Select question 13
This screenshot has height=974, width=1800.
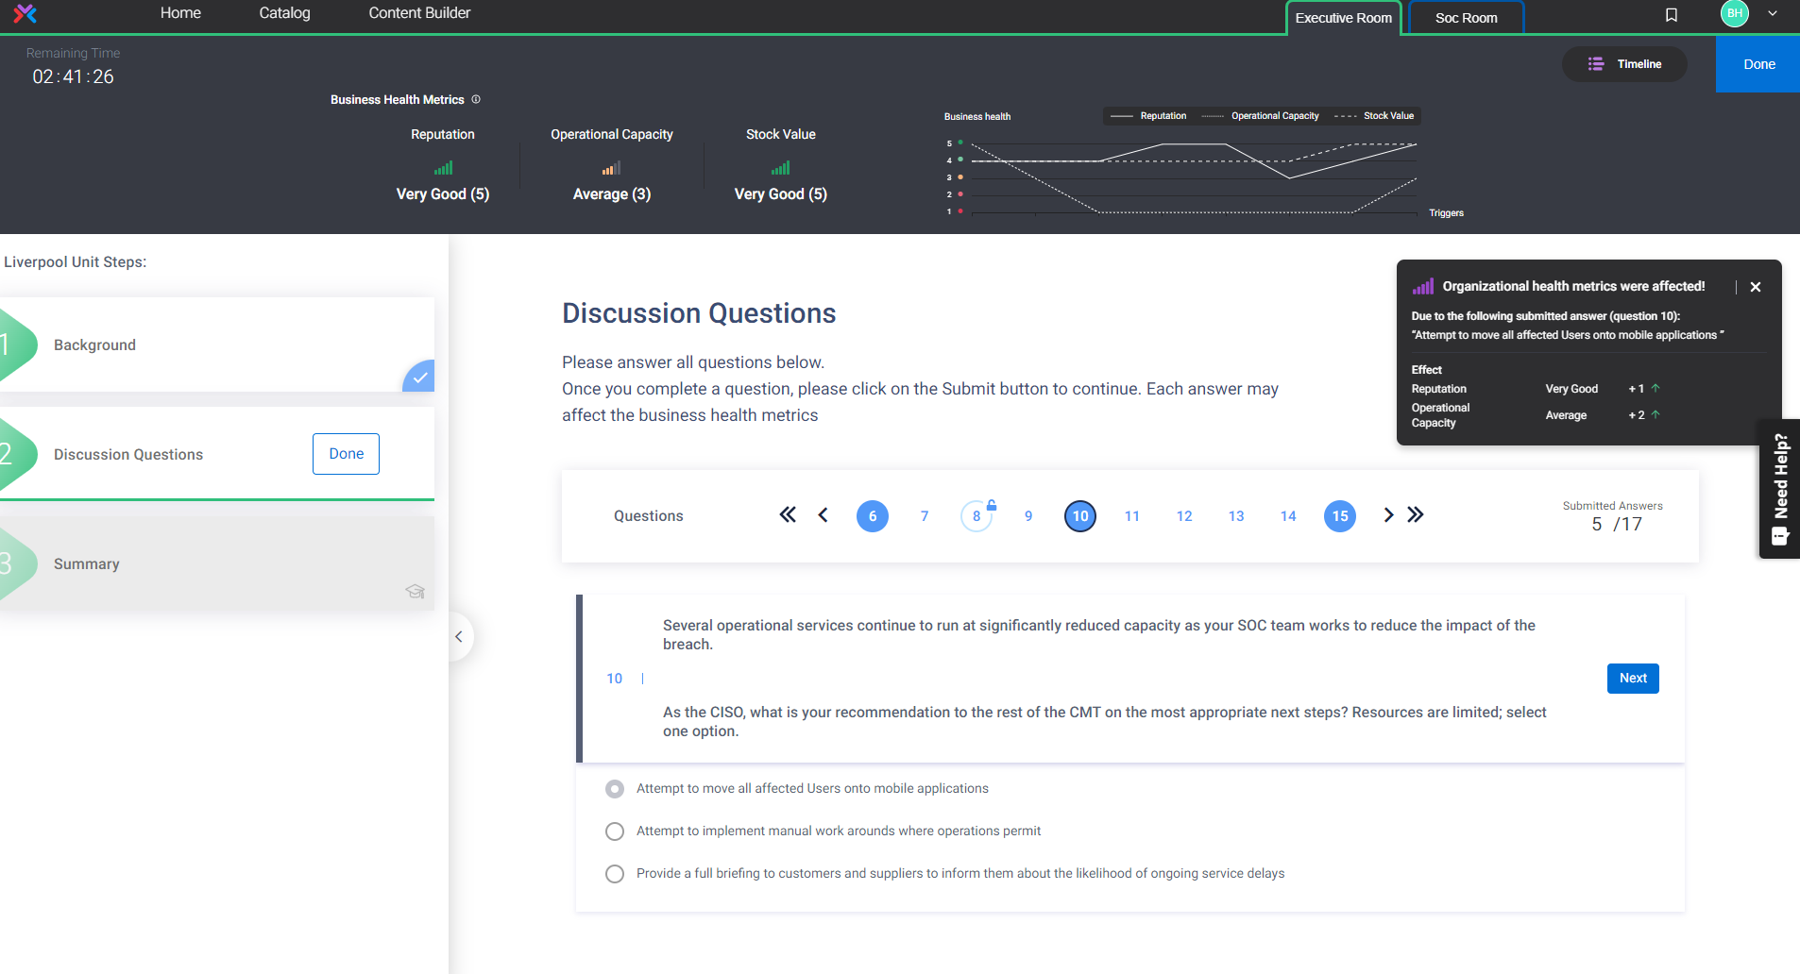(1236, 516)
